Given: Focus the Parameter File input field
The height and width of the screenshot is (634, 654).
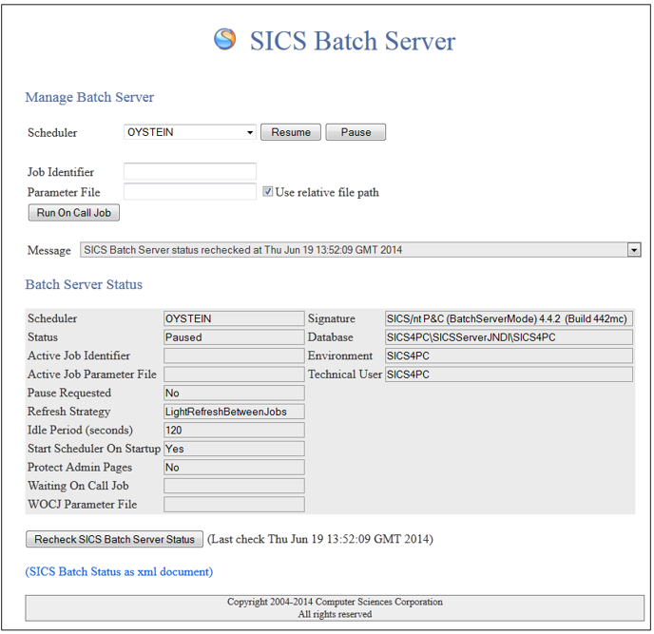Looking at the screenshot, I should tap(190, 191).
